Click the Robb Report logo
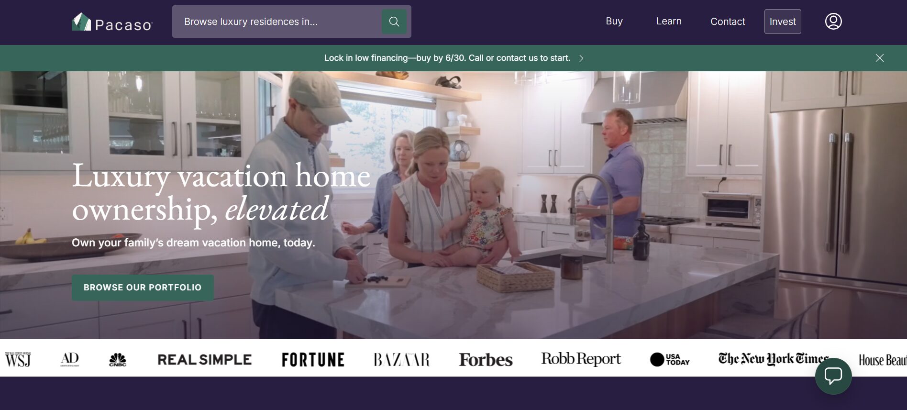This screenshot has height=410, width=907. [x=581, y=359]
